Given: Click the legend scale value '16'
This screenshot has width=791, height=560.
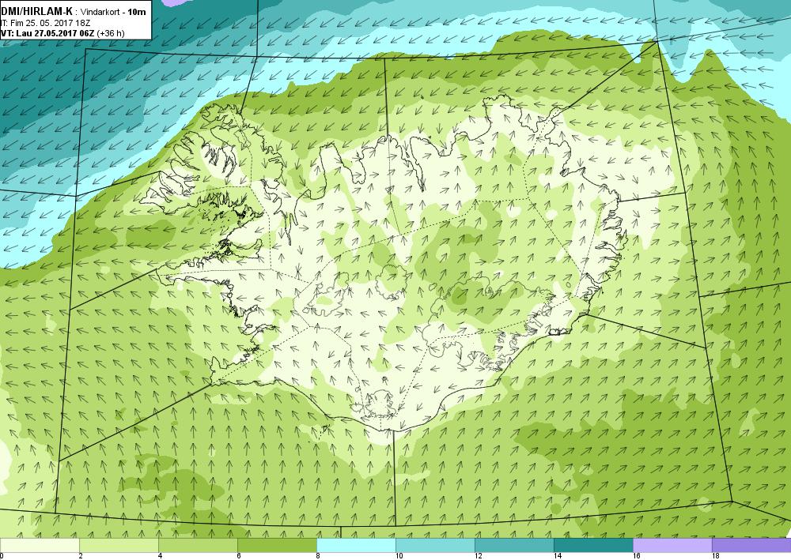Looking at the screenshot, I should point(637,556).
